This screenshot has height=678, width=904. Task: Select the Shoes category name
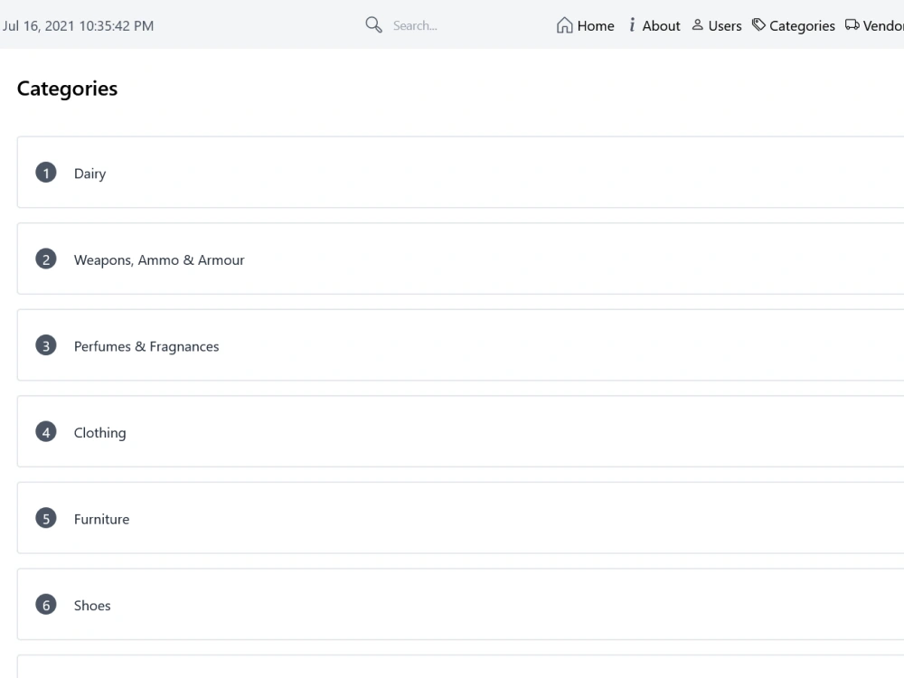point(92,606)
